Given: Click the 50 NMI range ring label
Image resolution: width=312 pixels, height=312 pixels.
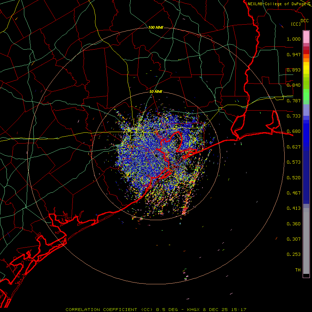Looking at the screenshot, I should [156, 92].
